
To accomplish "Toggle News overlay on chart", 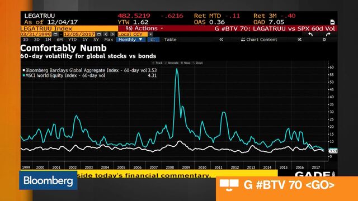I will 185,63.
